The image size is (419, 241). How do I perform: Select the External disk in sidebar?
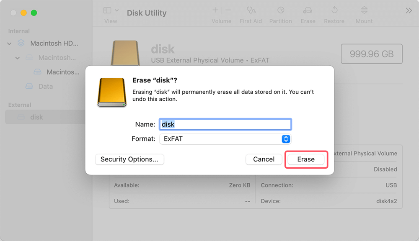click(36, 117)
